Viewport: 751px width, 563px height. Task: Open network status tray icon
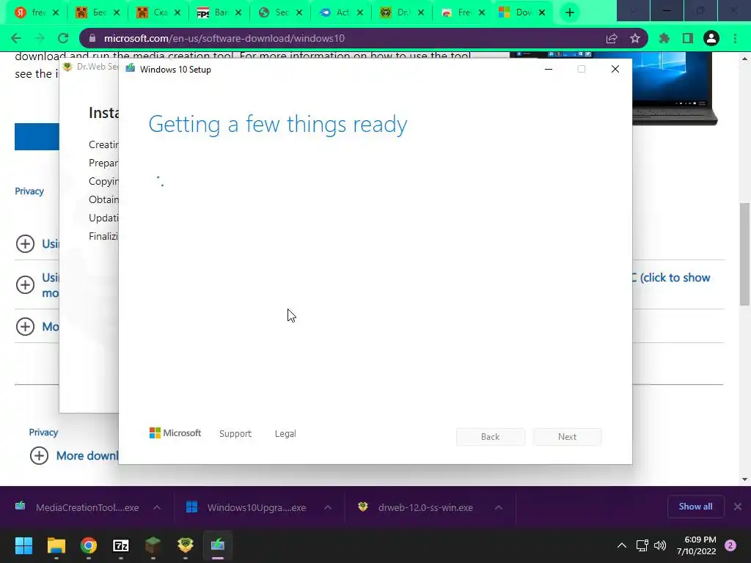point(642,545)
